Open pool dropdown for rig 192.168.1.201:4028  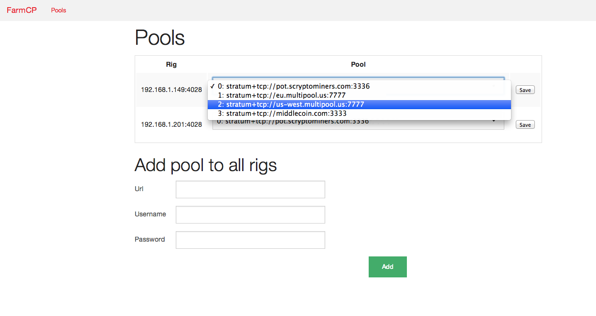(x=358, y=124)
